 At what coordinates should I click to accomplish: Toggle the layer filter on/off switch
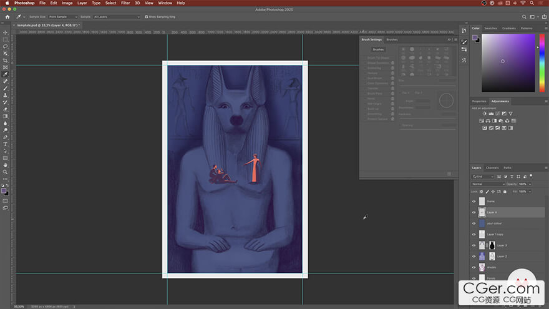[x=531, y=176]
